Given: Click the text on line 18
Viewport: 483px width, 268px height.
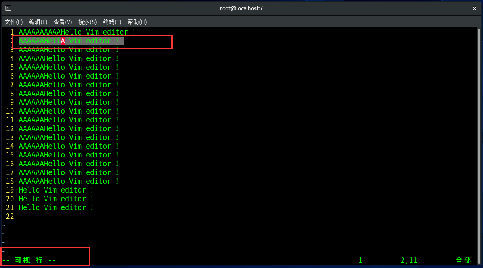Looking at the screenshot, I should point(69,181).
